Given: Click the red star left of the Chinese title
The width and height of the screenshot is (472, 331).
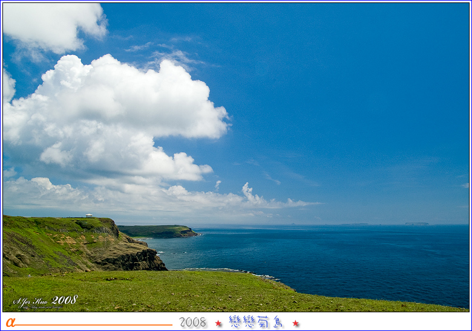Looking at the screenshot, I should click(x=218, y=323).
